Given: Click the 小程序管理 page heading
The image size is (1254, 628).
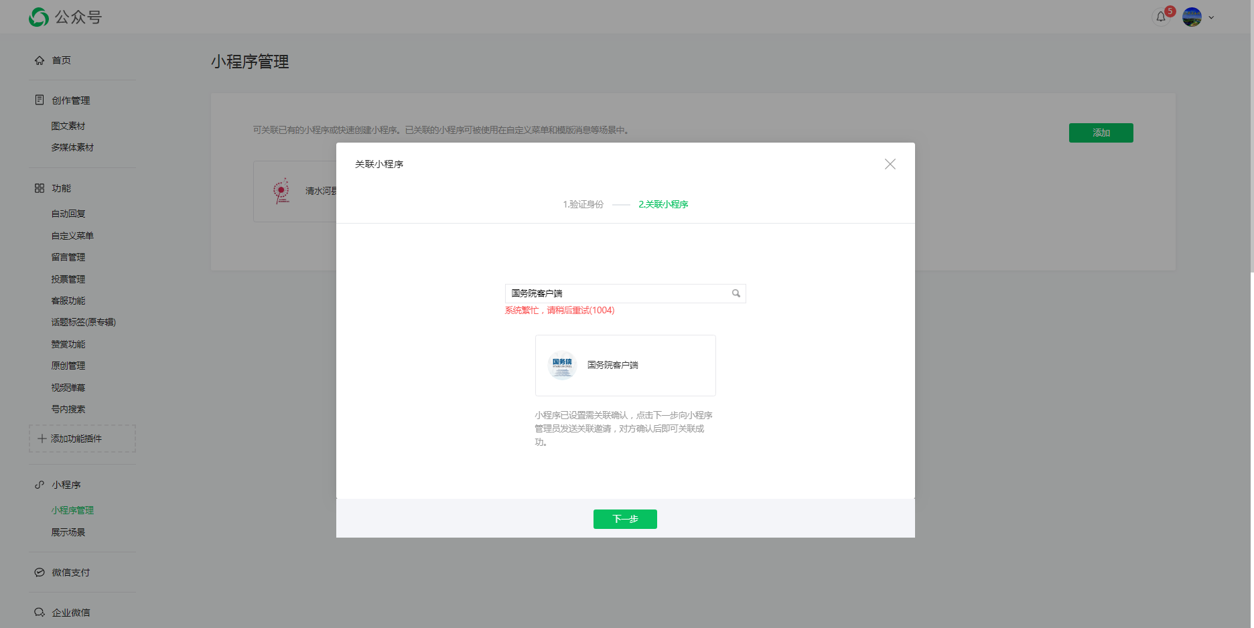Looking at the screenshot, I should coord(250,62).
